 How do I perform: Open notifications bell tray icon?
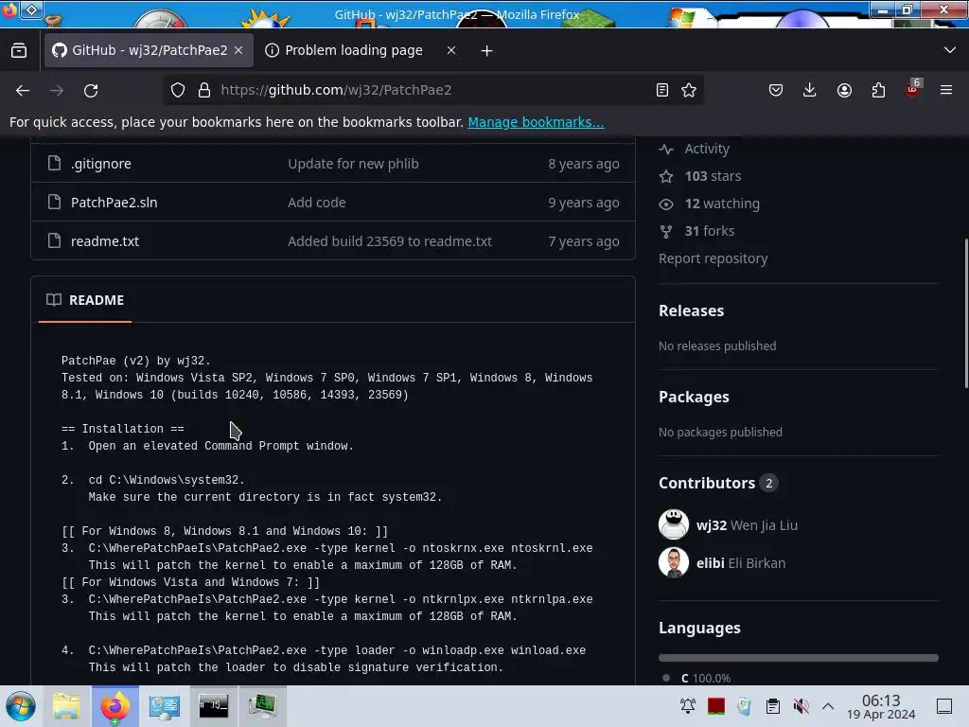tap(688, 706)
